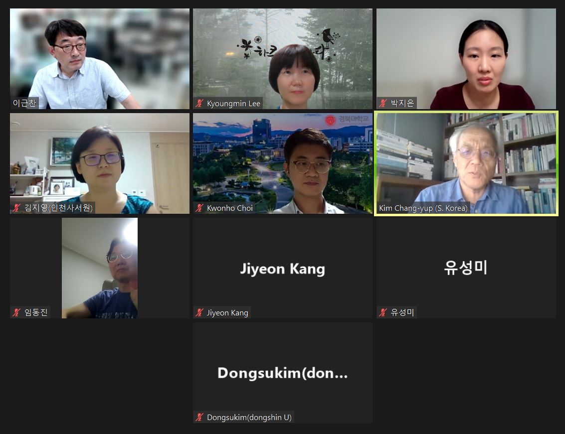Click the Dongsukim(don... name placeholder tile
The image size is (565, 434).
282,373
